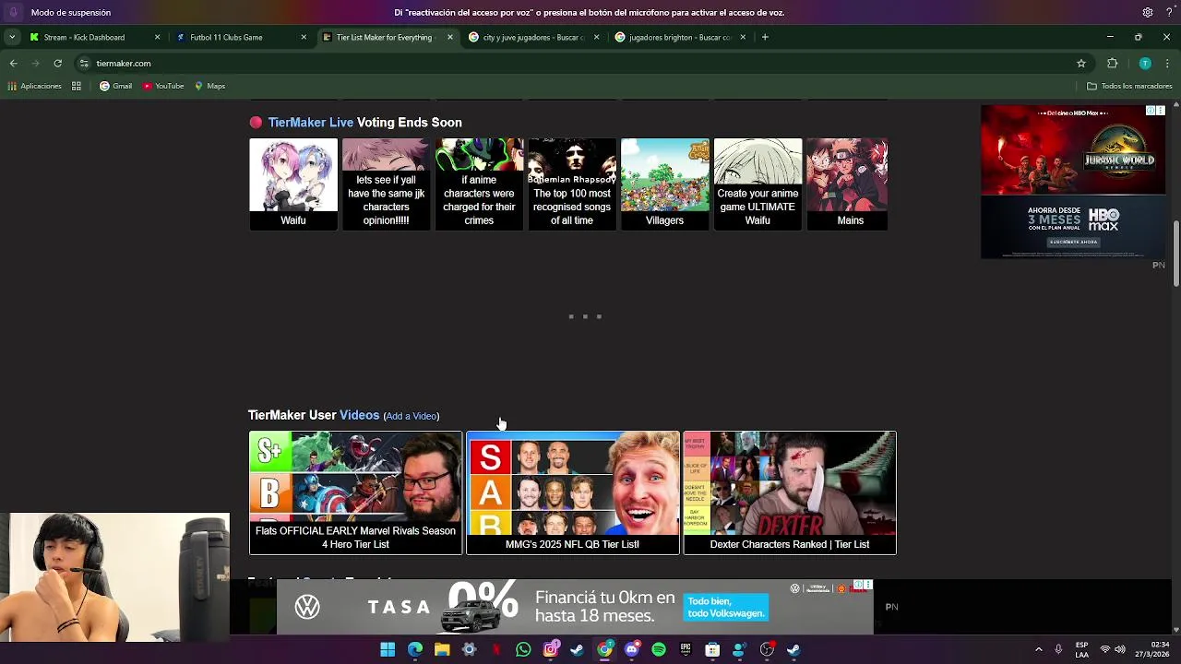Viewport: 1181px width, 664px height.
Task: Switch the ESP LAA keyboard language
Action: 1081,650
